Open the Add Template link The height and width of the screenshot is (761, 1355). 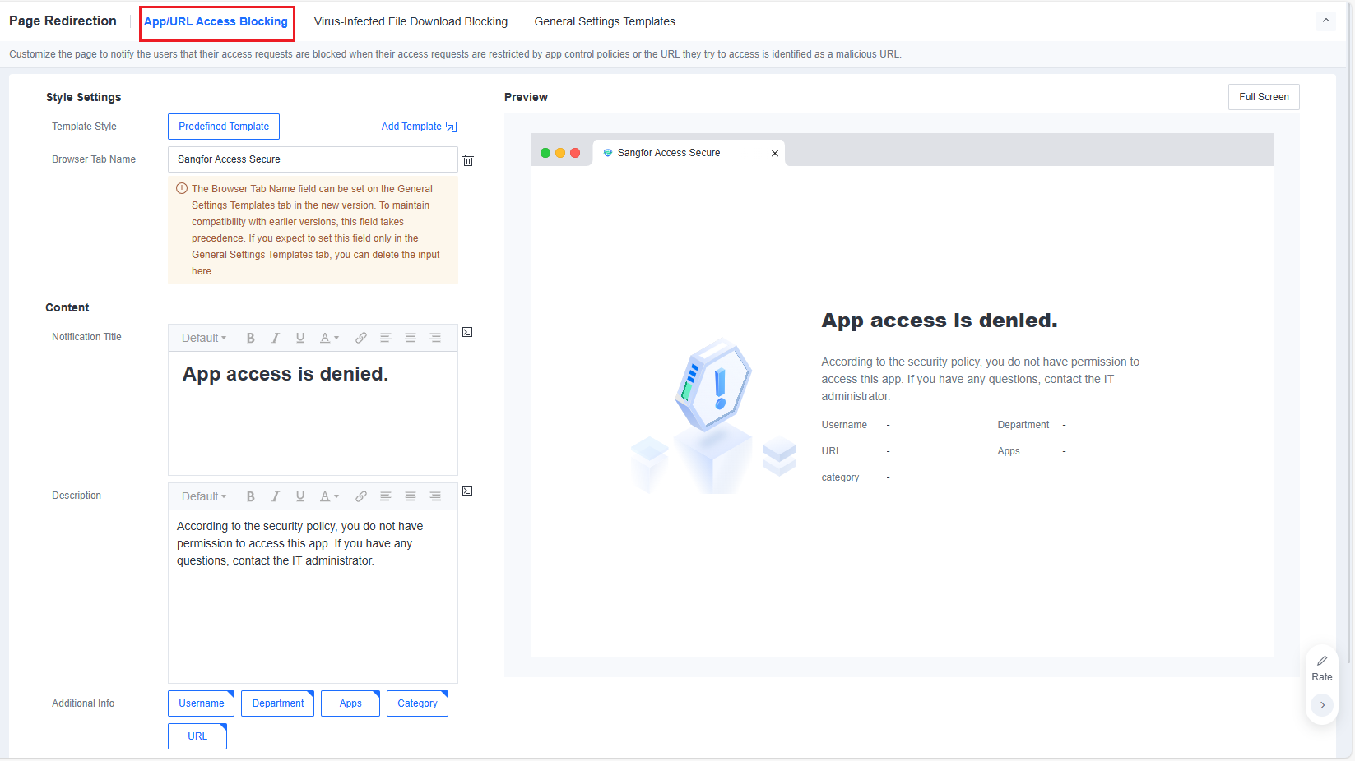pyautogui.click(x=419, y=127)
